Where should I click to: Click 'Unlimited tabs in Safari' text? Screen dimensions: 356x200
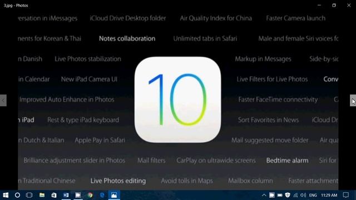(205, 38)
